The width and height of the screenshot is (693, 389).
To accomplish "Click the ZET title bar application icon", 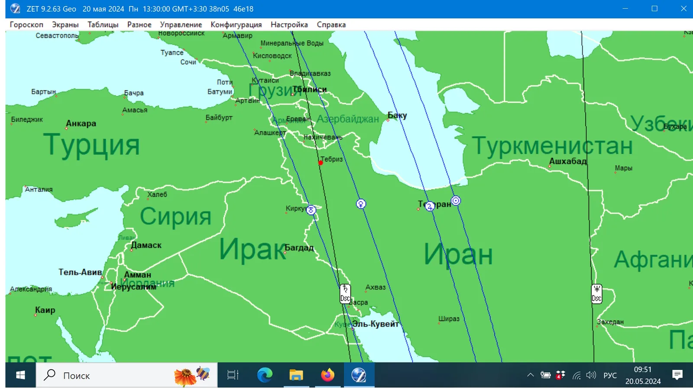I will [x=15, y=9].
